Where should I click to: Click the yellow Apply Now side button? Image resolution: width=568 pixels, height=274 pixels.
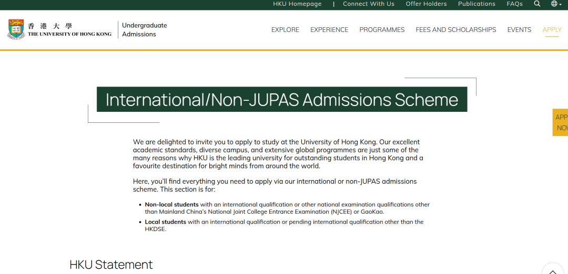pyautogui.click(x=561, y=122)
